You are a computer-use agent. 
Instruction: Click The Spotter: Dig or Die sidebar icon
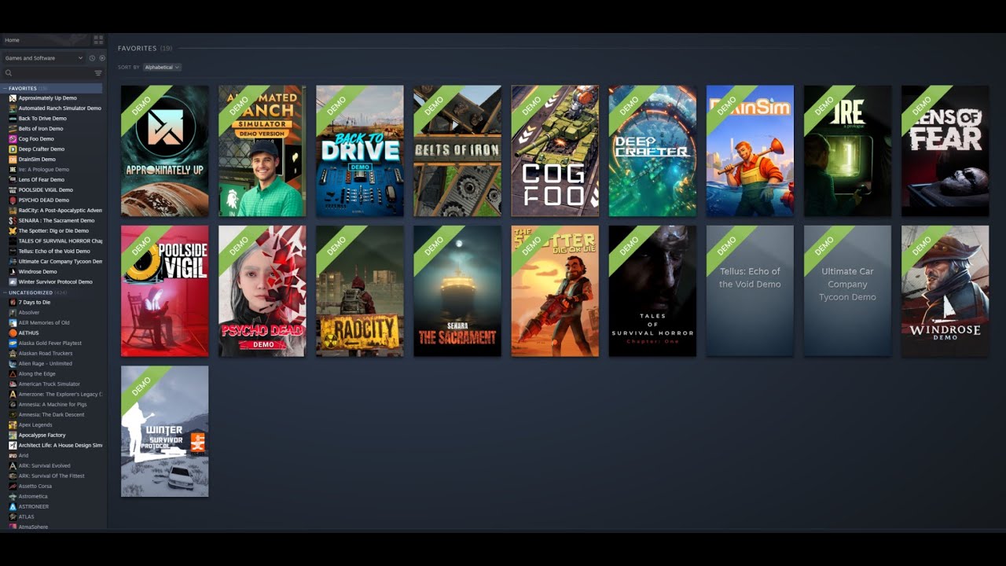pyautogui.click(x=13, y=231)
